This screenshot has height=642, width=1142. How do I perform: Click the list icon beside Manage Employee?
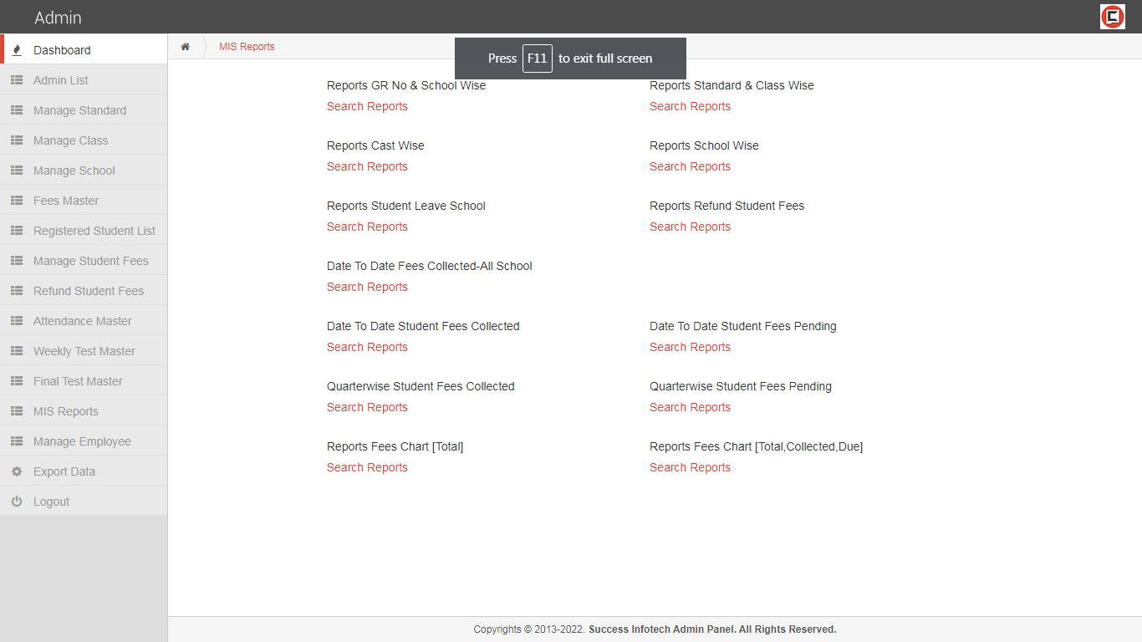pos(17,441)
